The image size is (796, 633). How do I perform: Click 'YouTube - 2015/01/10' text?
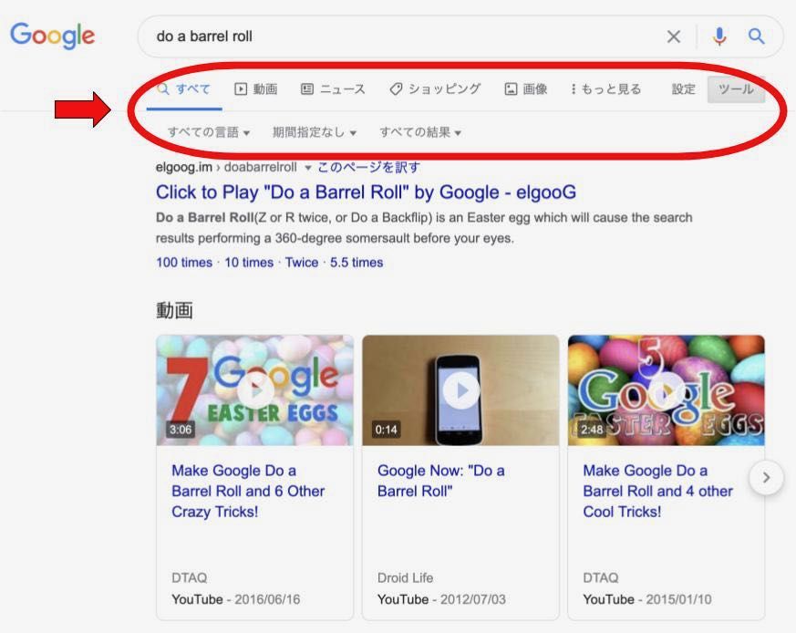pyautogui.click(x=646, y=599)
